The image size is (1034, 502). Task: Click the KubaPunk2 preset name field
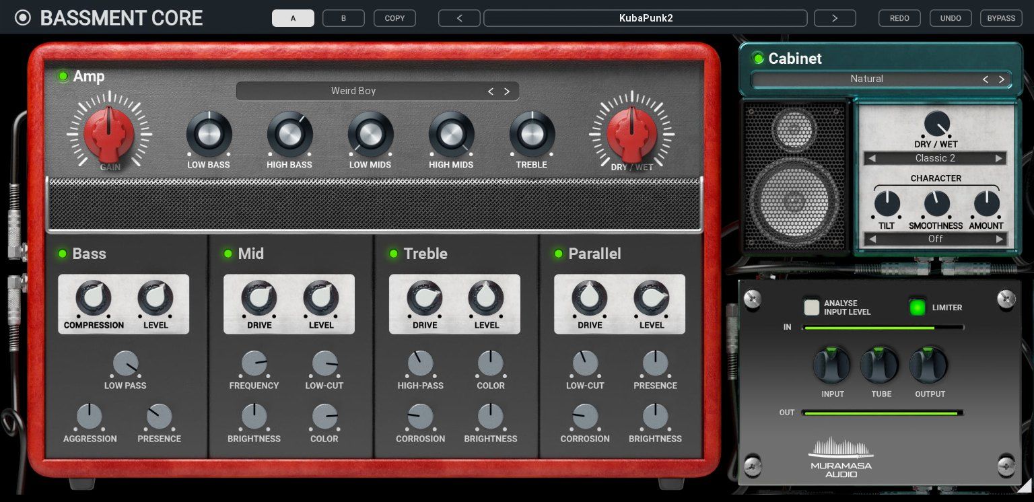[645, 18]
